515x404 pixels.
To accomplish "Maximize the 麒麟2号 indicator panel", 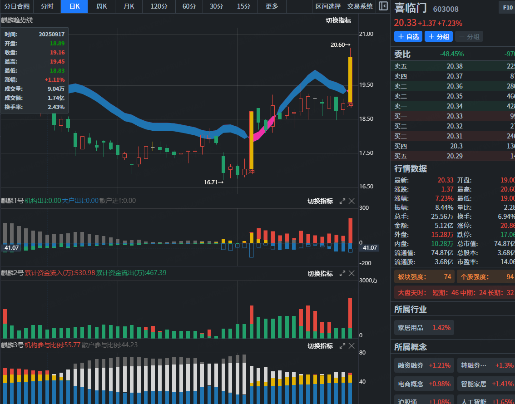I will [x=342, y=273].
